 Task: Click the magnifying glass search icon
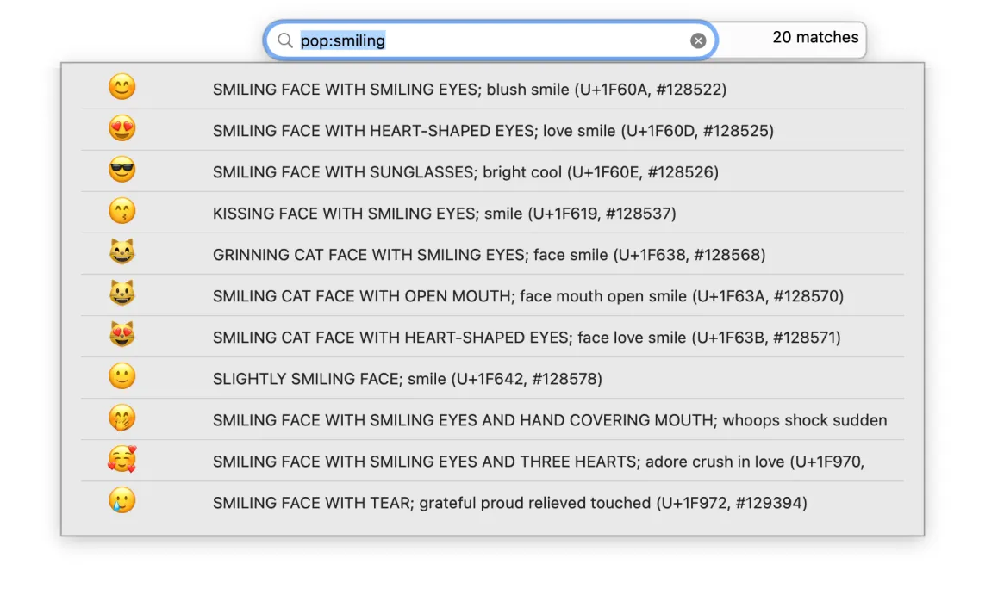[284, 40]
